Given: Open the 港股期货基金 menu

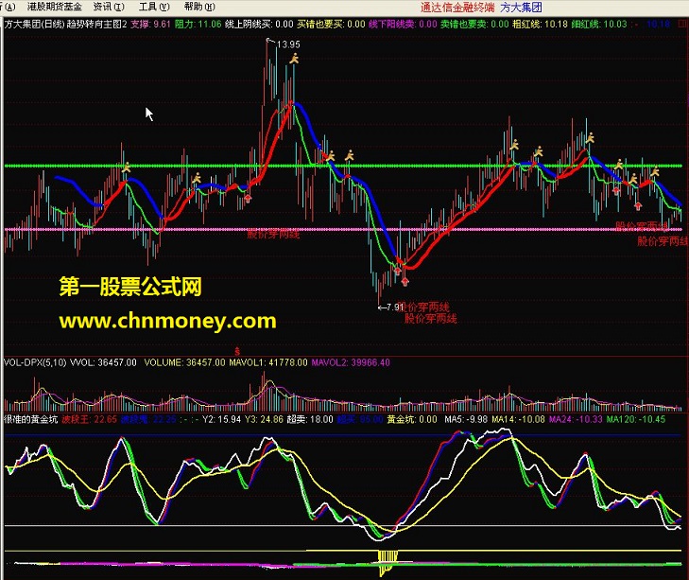Looking at the screenshot, I should (55, 7).
